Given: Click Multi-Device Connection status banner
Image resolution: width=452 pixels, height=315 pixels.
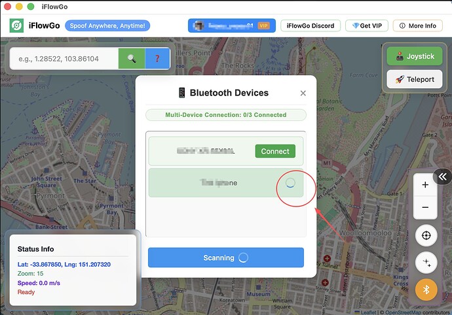Looking at the screenshot, I should (226, 115).
